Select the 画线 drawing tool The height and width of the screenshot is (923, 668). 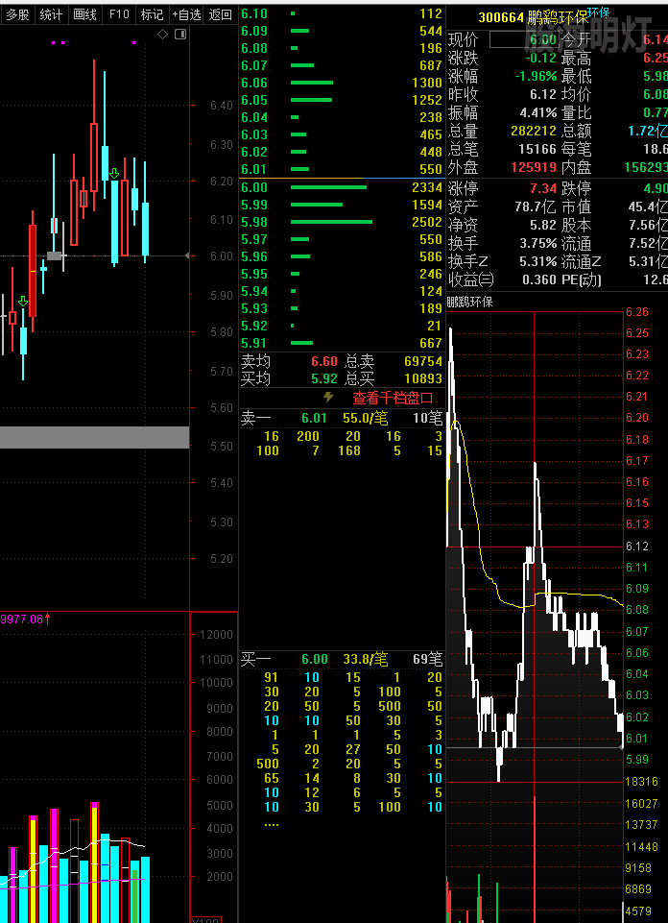point(84,14)
